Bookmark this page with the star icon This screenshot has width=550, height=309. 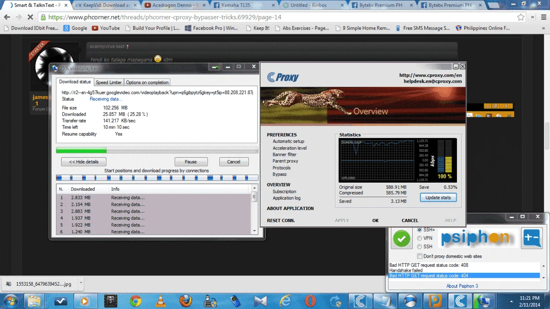[x=521, y=17]
